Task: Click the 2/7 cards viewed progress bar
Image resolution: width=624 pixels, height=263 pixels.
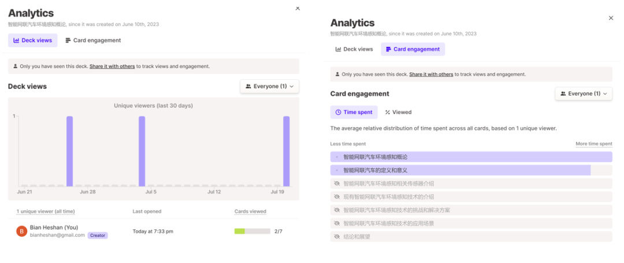Action: click(252, 231)
